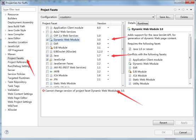Screen dimensions: 196x140
Task: Enable the JAX-RS (REST Web Services) checkbox
Action: (x=47, y=68)
